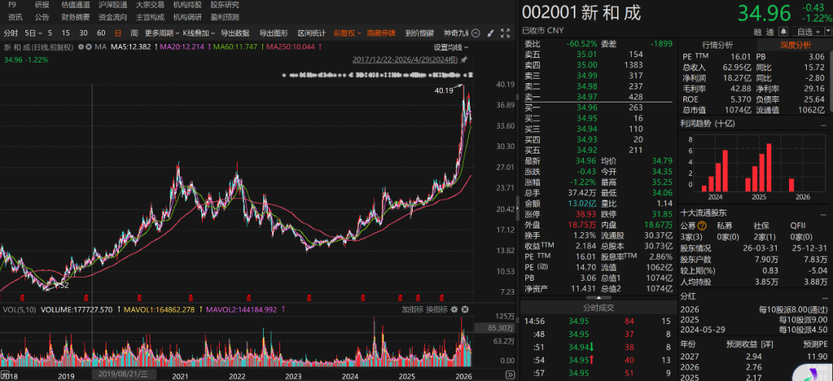Add stock via 自选 + button

click(807, 31)
